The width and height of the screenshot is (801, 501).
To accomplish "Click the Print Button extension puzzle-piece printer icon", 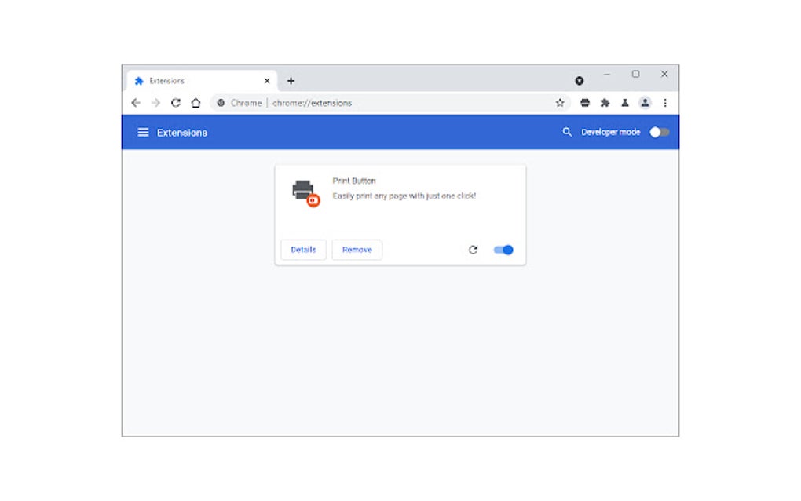I will pyautogui.click(x=304, y=191).
